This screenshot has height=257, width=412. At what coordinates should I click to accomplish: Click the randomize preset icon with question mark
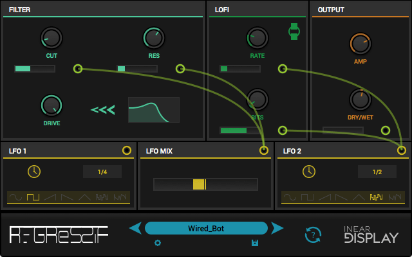313,235
